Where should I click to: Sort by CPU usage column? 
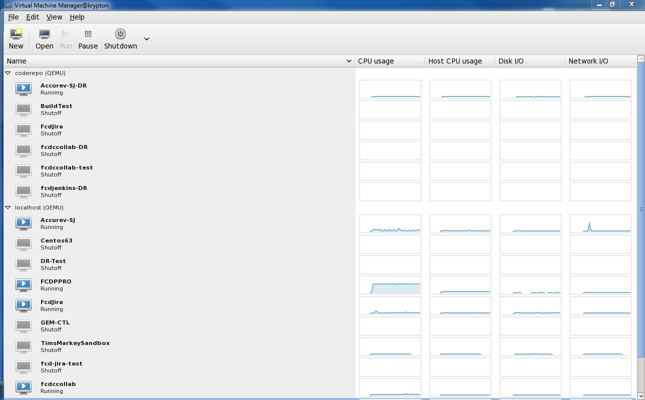point(390,61)
